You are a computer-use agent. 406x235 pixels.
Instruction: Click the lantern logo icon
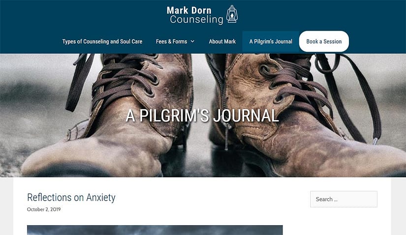(x=232, y=14)
